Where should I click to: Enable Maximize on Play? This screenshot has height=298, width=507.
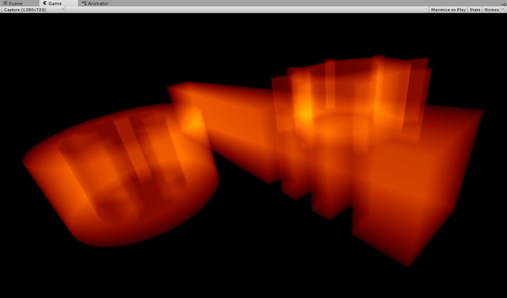448,9
